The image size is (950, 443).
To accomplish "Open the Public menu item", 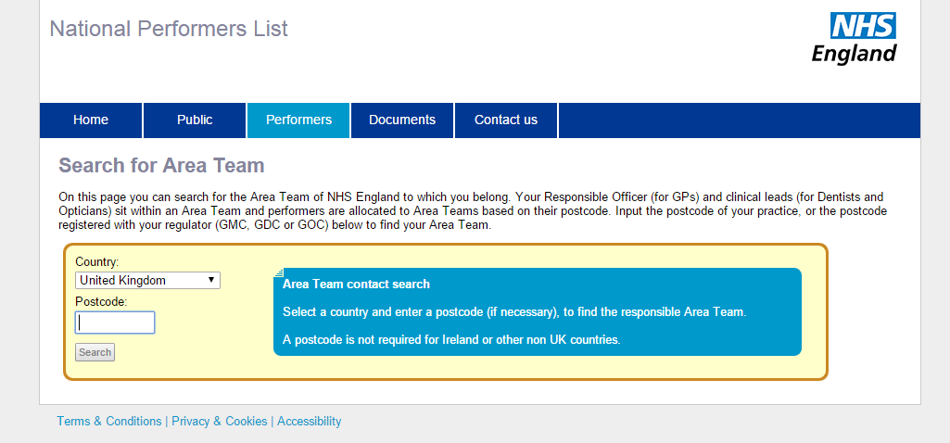I will [195, 120].
